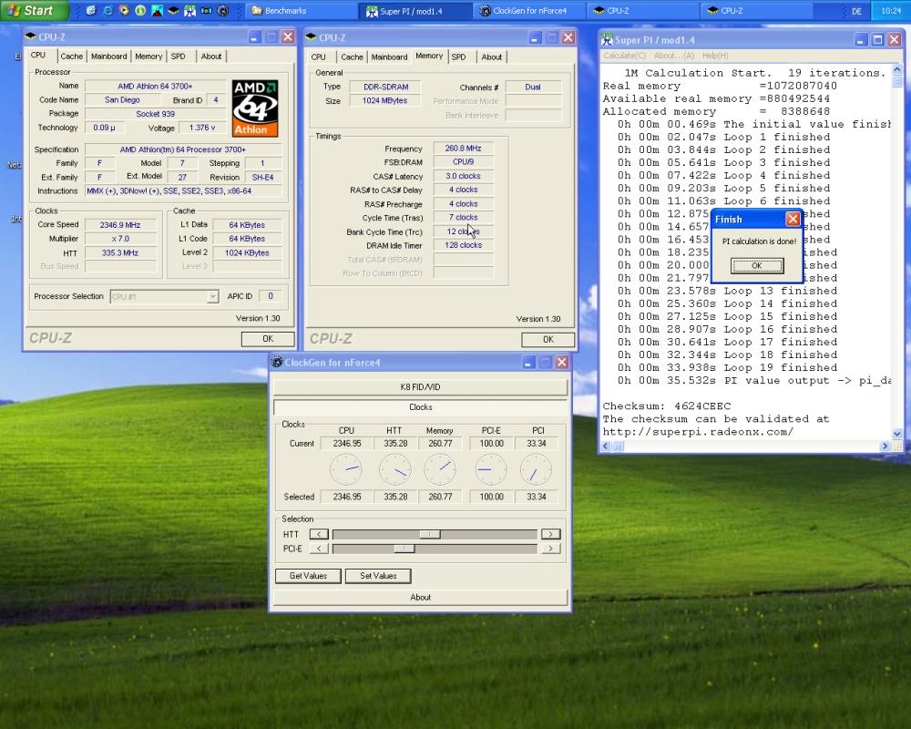Image resolution: width=911 pixels, height=729 pixels.
Task: Open the camera icon in quick launch
Action: [206, 10]
